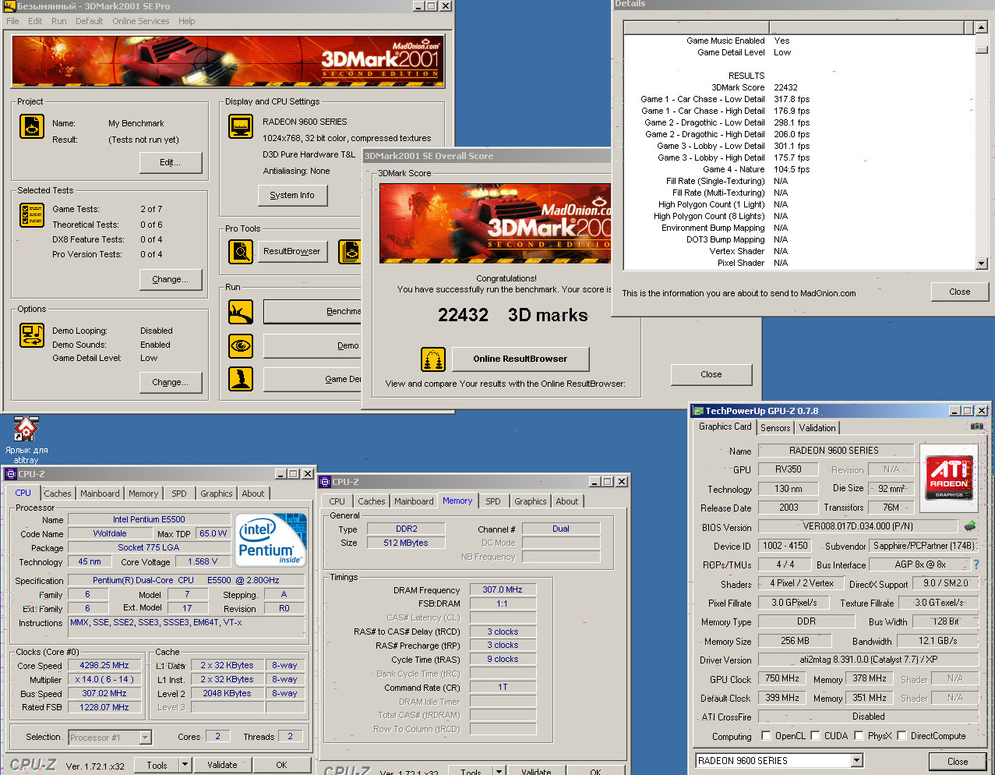Click Edit button in the Project section
Screen dimensions: 995x775
pyautogui.click(x=170, y=162)
